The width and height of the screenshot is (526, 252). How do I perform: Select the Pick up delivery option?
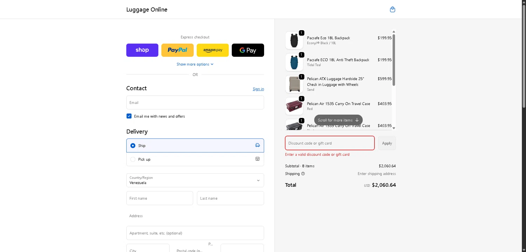pos(195,159)
